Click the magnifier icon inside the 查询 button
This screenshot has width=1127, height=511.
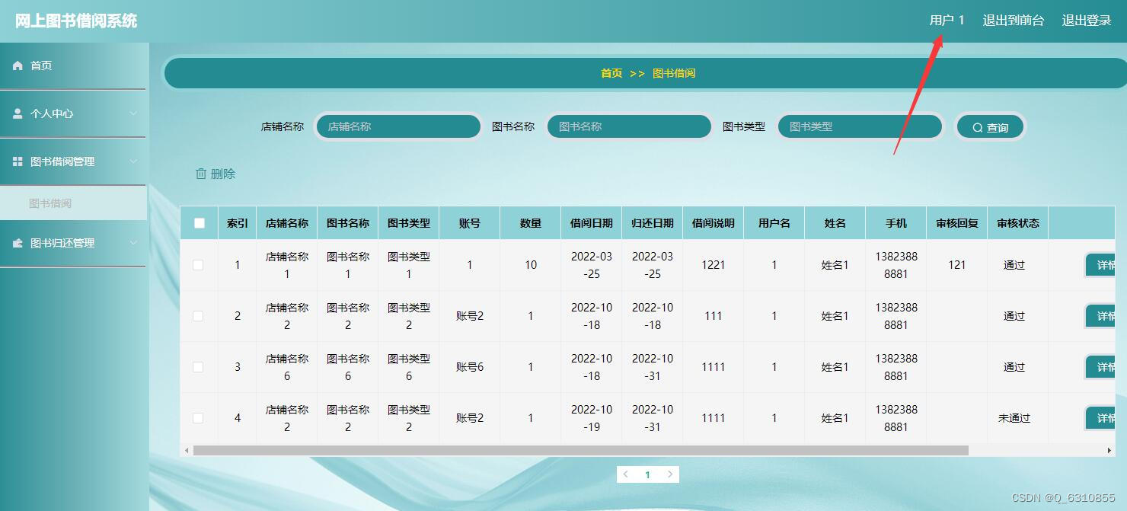pyautogui.click(x=977, y=126)
